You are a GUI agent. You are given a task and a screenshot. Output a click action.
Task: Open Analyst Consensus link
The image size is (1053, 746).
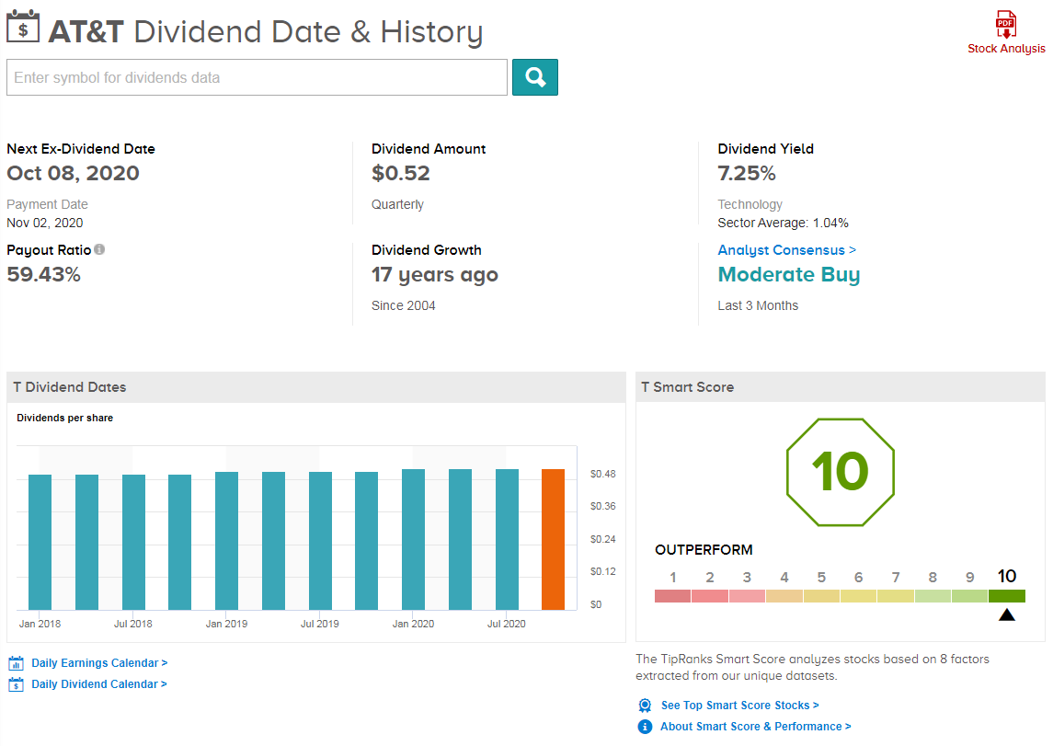786,250
